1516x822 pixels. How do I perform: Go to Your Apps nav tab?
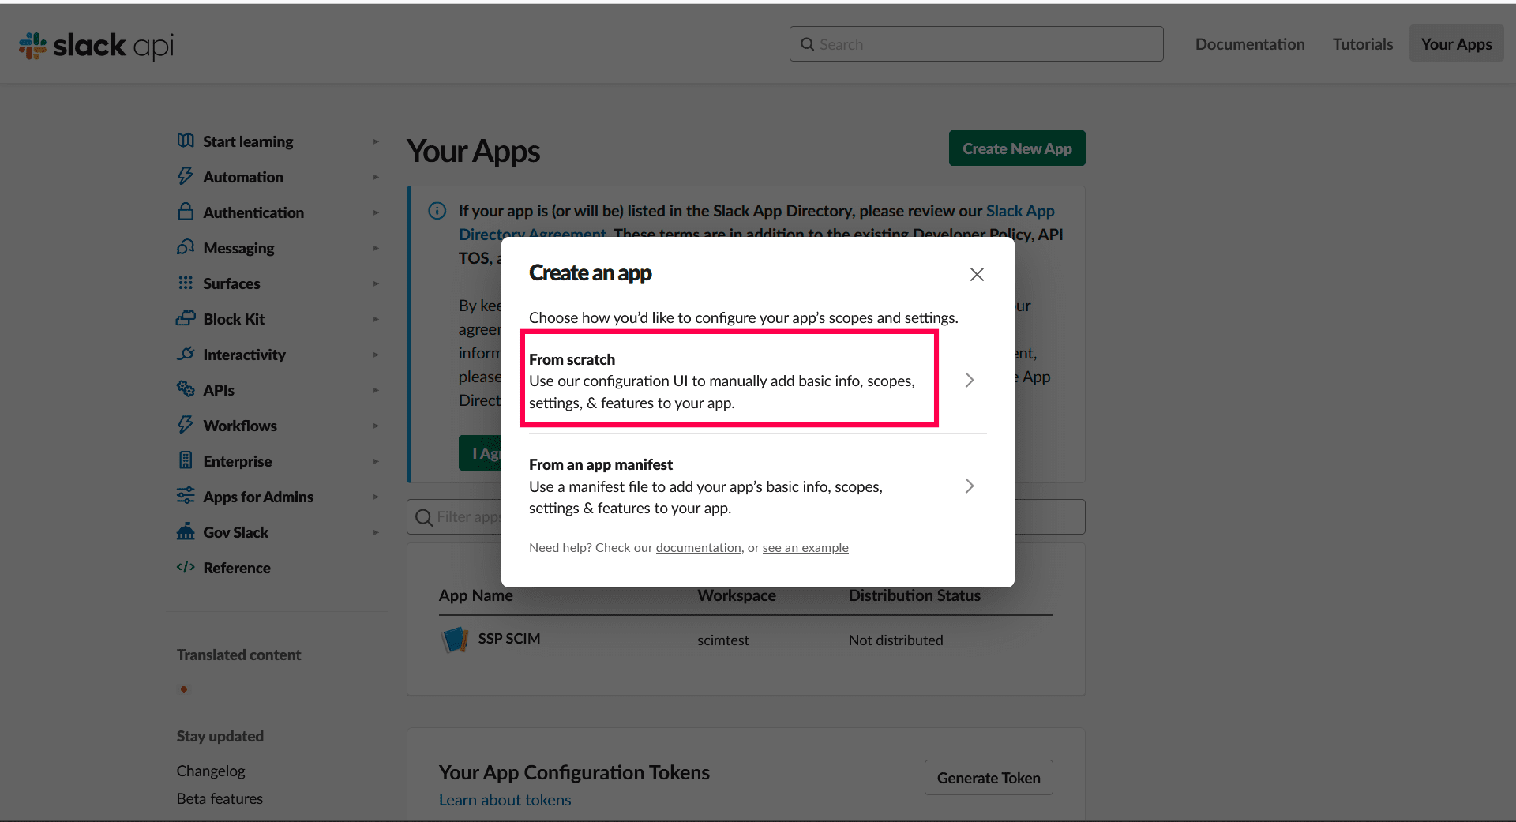(x=1456, y=44)
